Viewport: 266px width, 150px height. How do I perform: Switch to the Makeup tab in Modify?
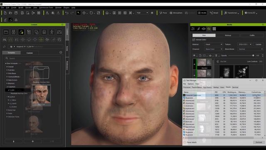228,35
